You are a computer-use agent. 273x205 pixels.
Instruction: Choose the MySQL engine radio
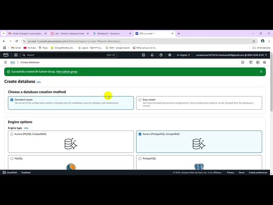pyautogui.click(x=12, y=158)
